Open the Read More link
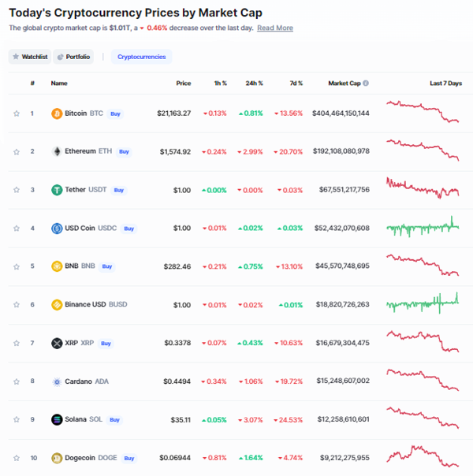Image resolution: width=473 pixels, height=476 pixels. [275, 28]
